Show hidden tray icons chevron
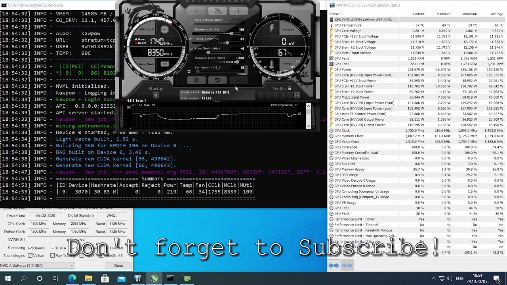Viewport: 507px width, 285px height. click(x=434, y=279)
